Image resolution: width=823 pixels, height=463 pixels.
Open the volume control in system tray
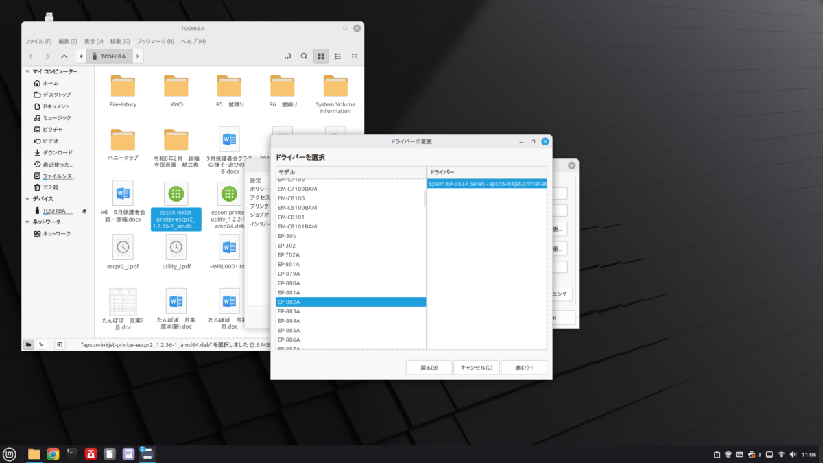(x=793, y=454)
